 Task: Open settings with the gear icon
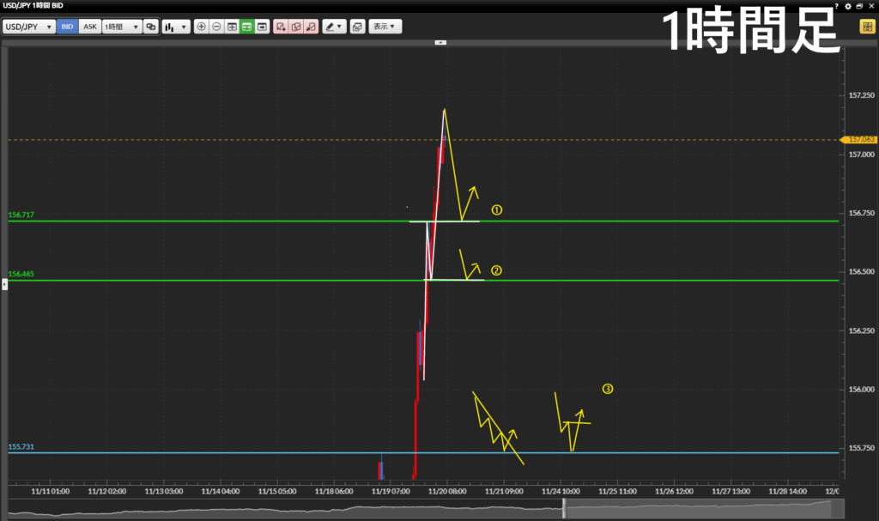click(x=848, y=5)
